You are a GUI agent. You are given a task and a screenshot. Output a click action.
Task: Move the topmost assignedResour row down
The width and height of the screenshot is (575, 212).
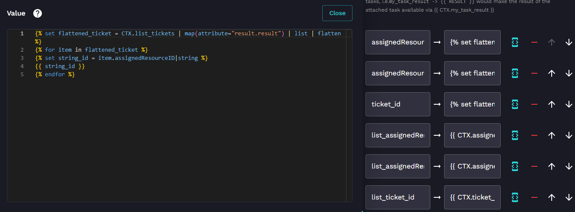(x=569, y=42)
